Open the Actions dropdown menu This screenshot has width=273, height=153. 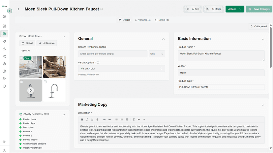[235, 9]
